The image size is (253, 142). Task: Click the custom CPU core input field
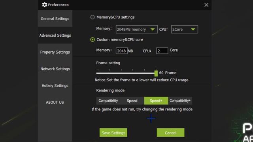click(x=162, y=51)
